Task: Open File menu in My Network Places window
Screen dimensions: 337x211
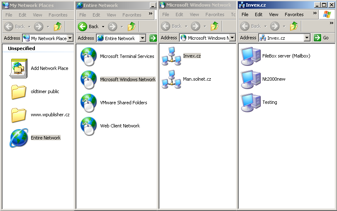Action: point(9,15)
